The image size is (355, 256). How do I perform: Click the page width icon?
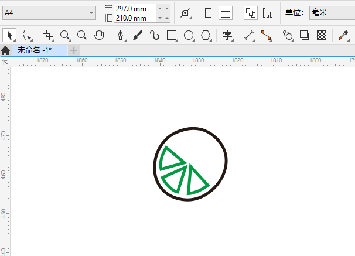coord(109,9)
